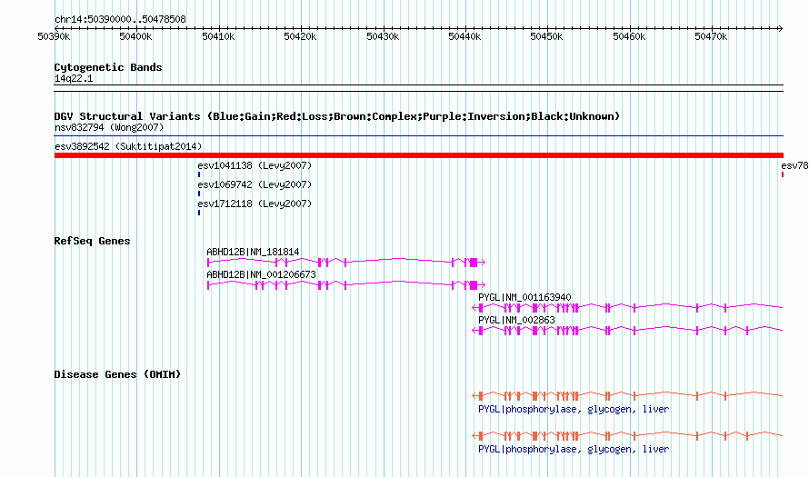Viewport: 809px width, 477px height.
Task: Click the red esv3892542 loss bar
Action: [418, 155]
